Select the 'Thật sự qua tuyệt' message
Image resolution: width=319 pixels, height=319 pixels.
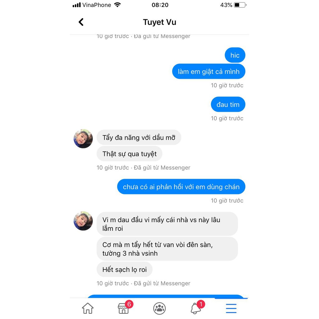129,154
